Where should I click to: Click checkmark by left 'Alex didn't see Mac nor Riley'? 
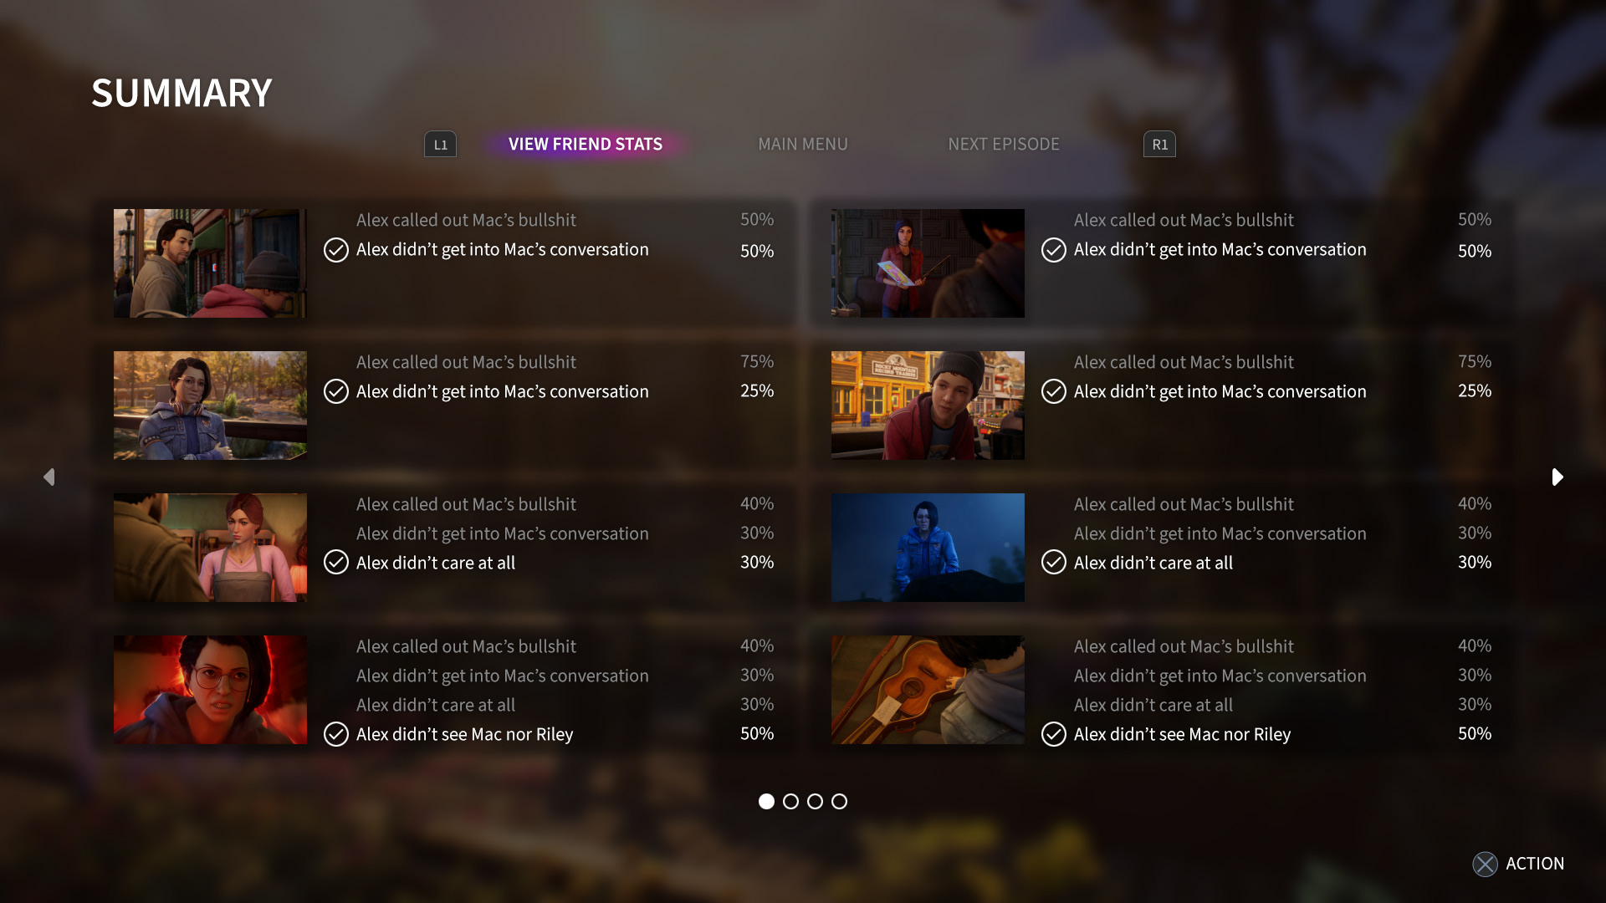pos(336,734)
